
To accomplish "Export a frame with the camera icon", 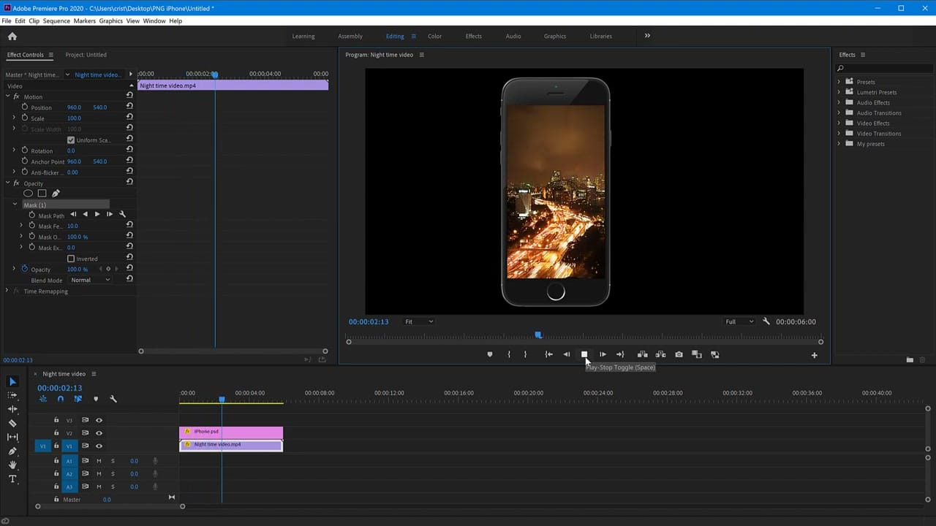I will point(679,354).
